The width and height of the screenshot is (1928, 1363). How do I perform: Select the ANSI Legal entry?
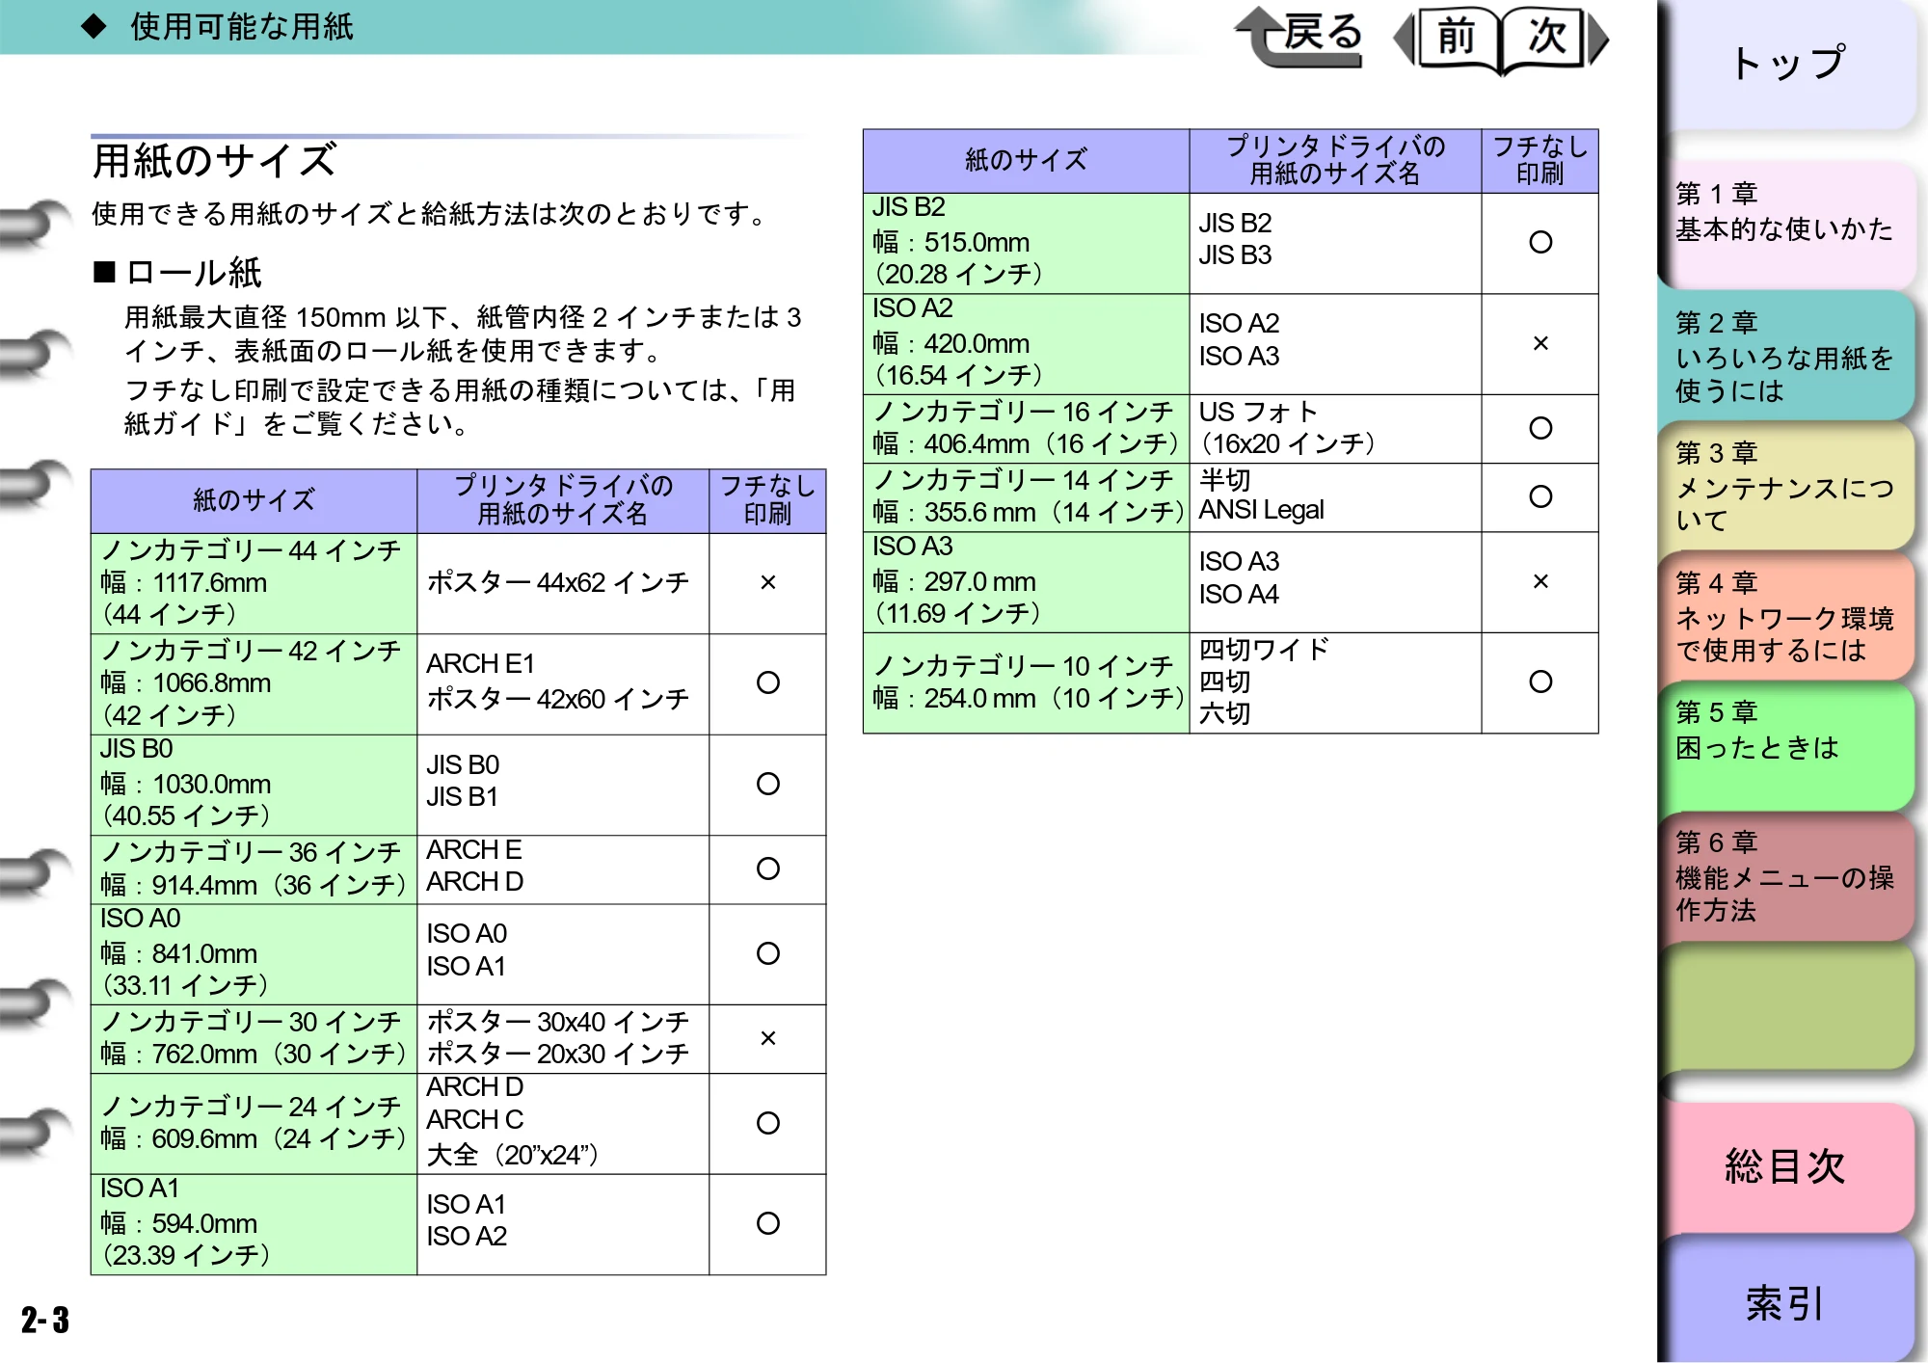[1261, 510]
